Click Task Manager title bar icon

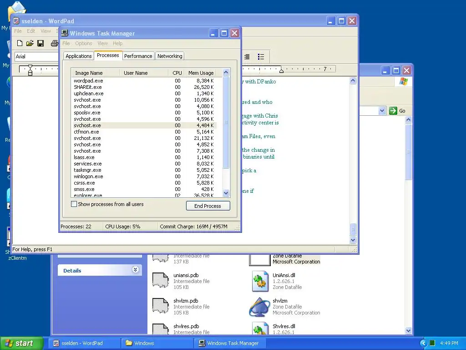click(x=65, y=33)
